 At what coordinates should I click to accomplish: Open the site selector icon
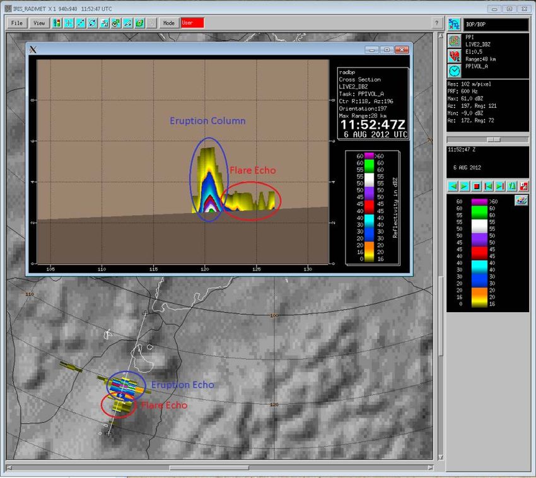[454, 25]
